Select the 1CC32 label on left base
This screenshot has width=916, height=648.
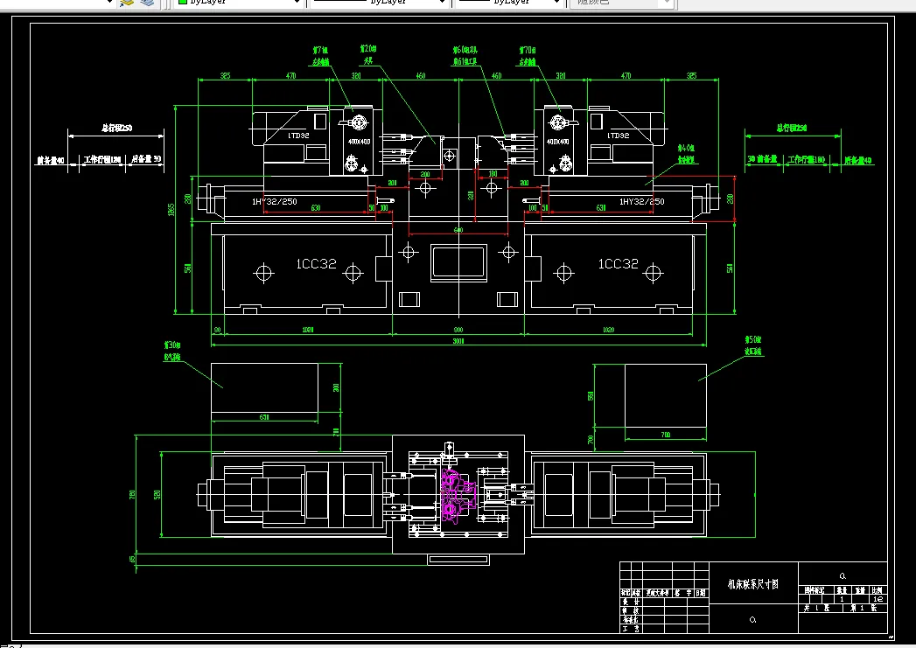[316, 264]
